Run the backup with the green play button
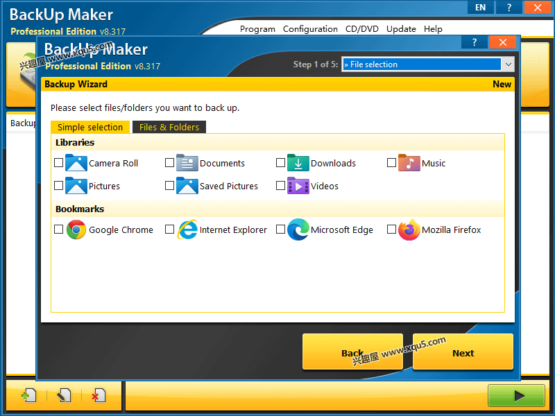Screen dimensions: 555x416 [516, 395]
